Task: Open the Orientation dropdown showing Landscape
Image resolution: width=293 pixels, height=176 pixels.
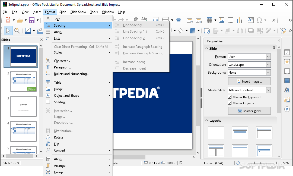Action: click(x=249, y=65)
